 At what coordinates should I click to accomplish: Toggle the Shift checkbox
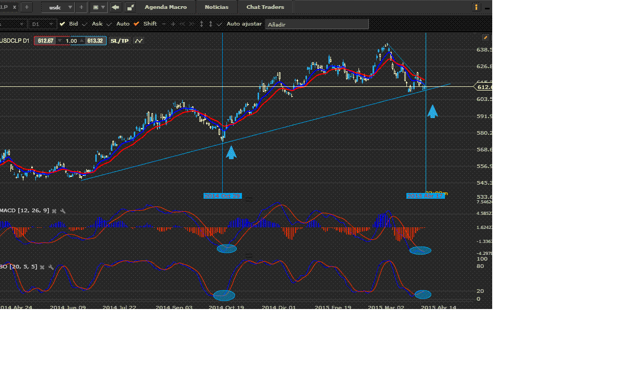click(136, 24)
